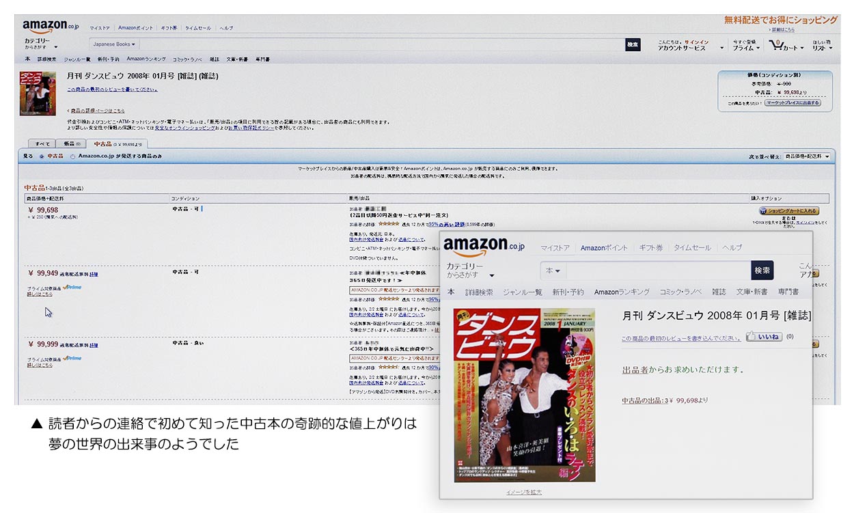Click the いいね thumbs-up button in inset
The image size is (854, 513).
764,337
